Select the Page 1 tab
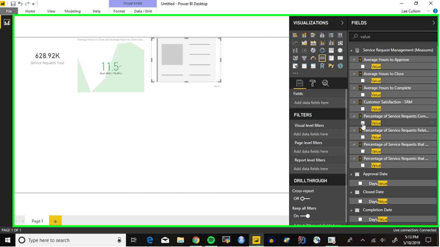This screenshot has height=247, width=440. click(37, 221)
